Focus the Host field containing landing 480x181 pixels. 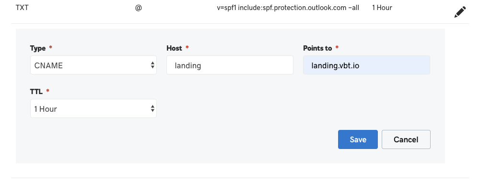coord(230,65)
